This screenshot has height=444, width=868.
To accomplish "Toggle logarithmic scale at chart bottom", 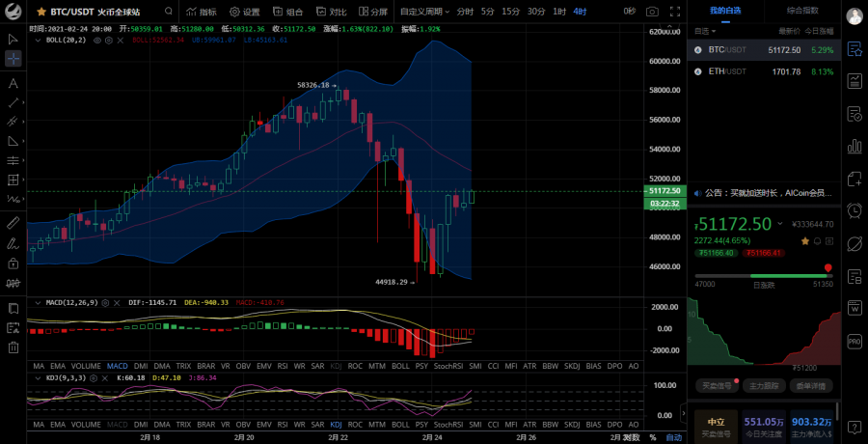I will (630, 437).
